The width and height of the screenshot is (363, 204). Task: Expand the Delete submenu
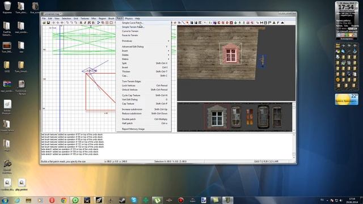click(x=143, y=55)
